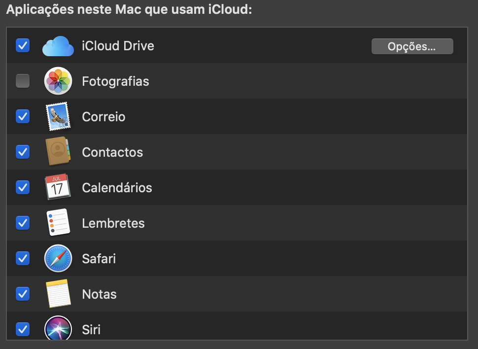Open iCloud Drive Opções button
478x349 pixels.
pyautogui.click(x=412, y=46)
